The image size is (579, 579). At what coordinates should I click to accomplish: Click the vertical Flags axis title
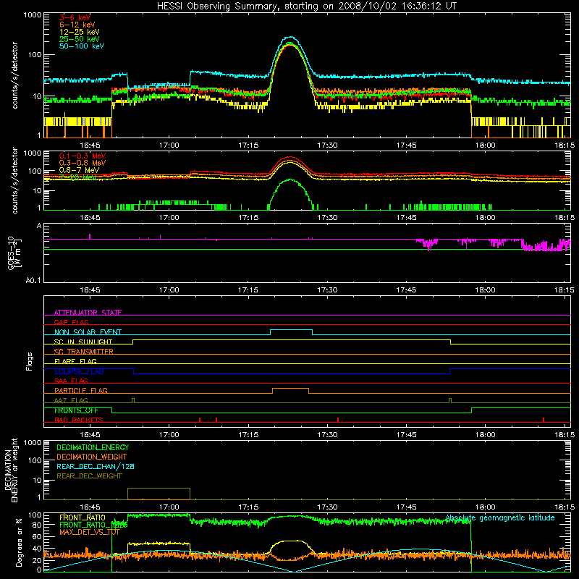click(x=29, y=361)
